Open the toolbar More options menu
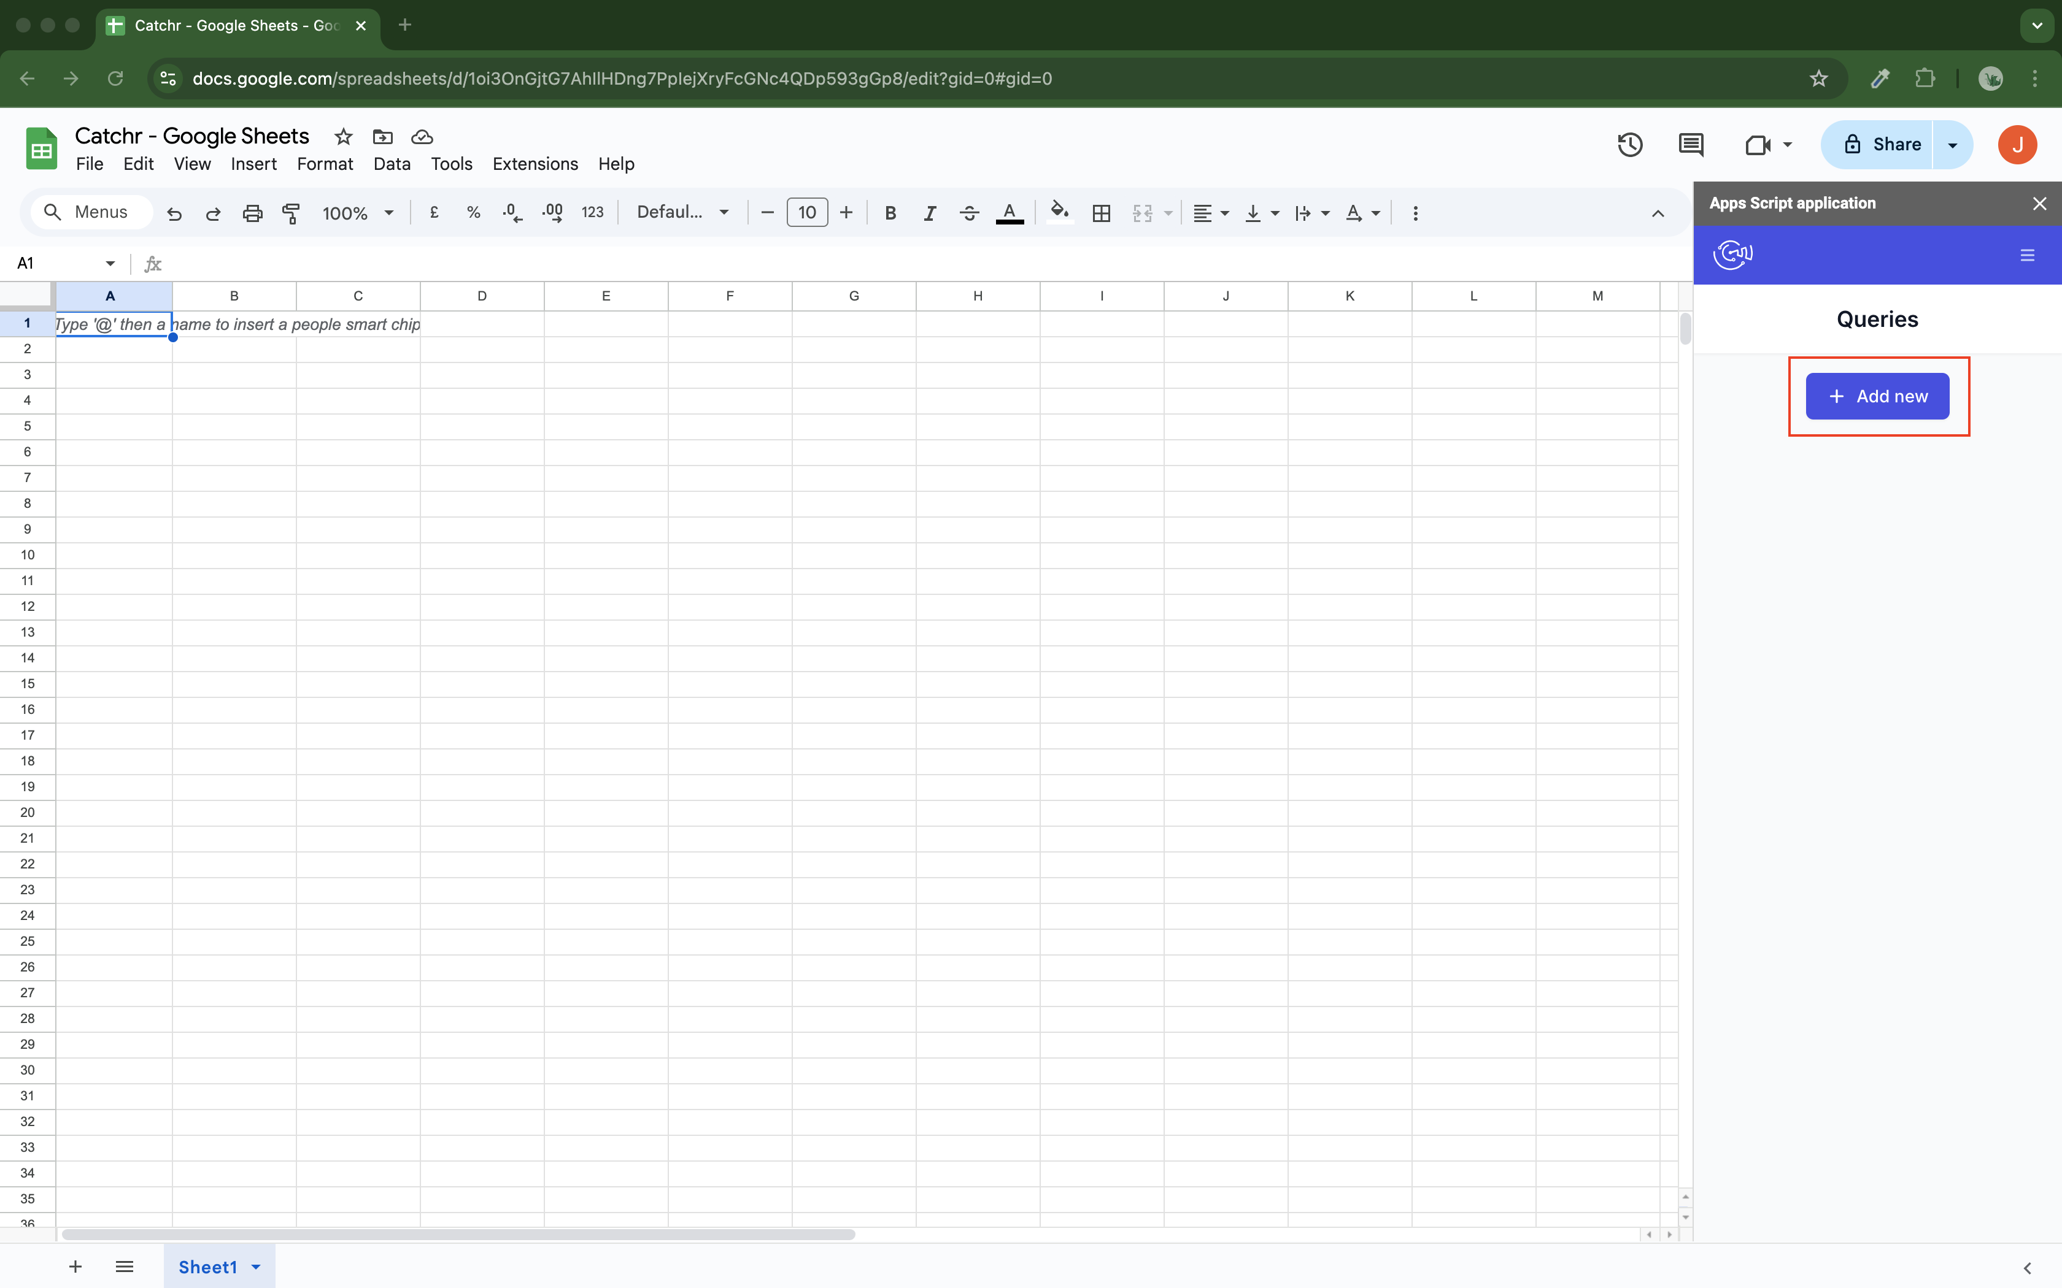 [x=1415, y=213]
